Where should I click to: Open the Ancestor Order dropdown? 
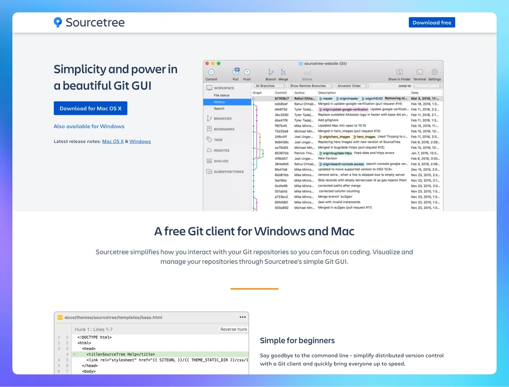(352, 86)
